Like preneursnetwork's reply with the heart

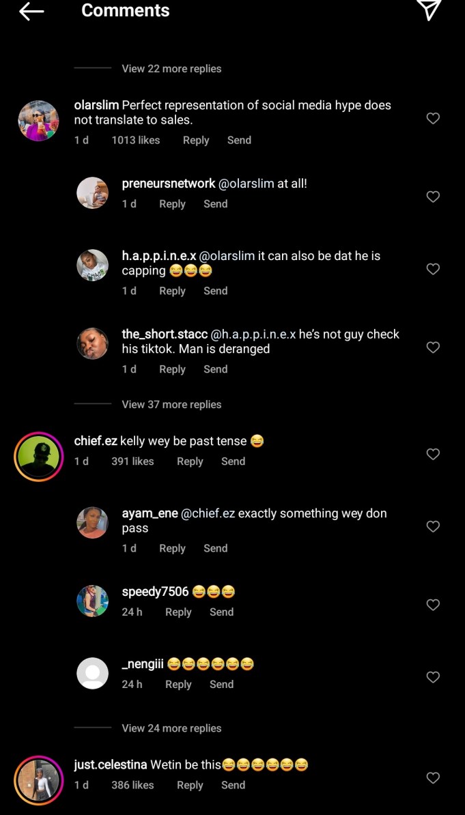coord(433,197)
